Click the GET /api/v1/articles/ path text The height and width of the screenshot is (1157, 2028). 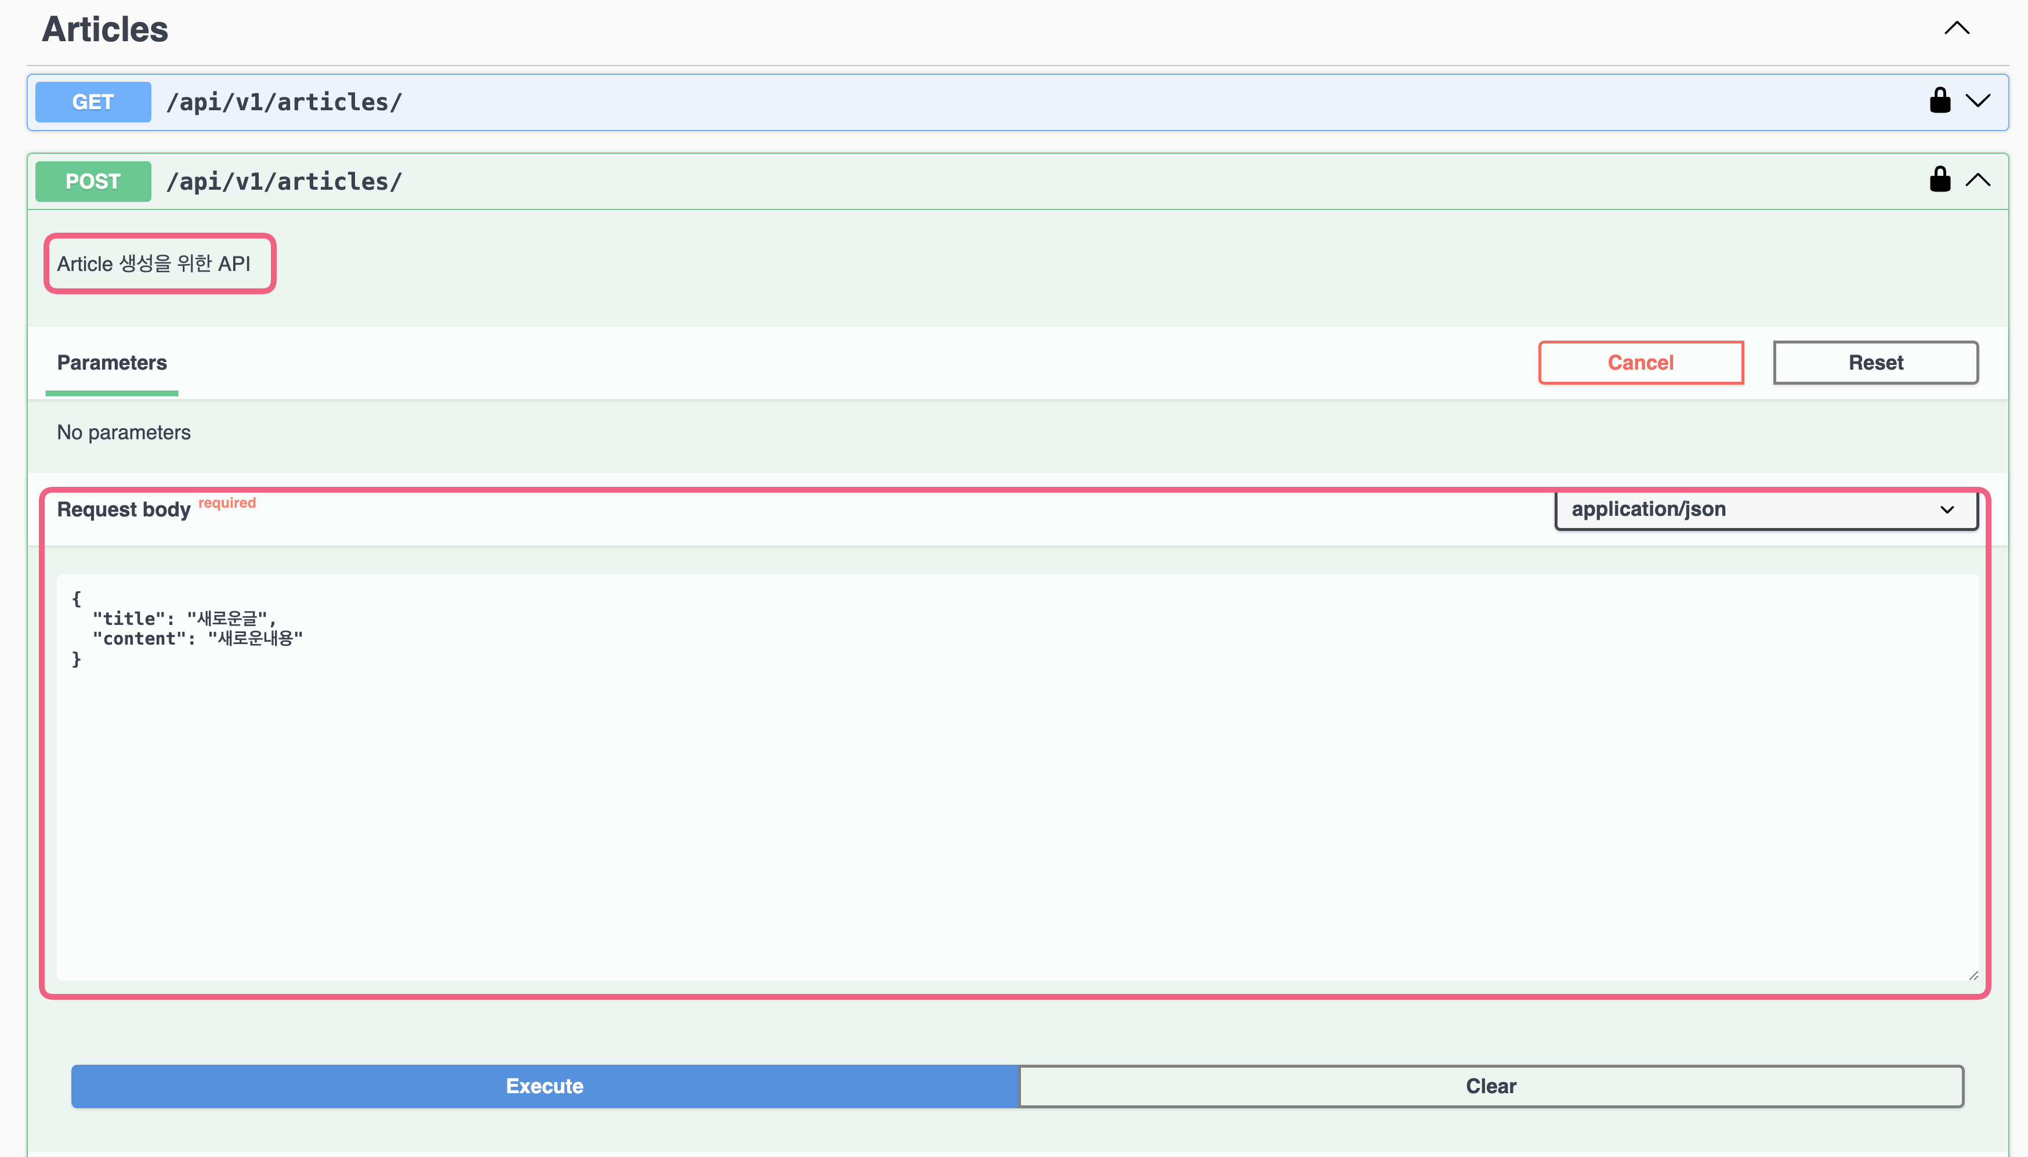click(284, 102)
